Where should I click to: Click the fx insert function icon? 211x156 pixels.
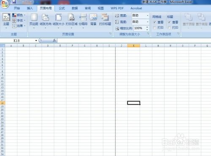coord(54,40)
